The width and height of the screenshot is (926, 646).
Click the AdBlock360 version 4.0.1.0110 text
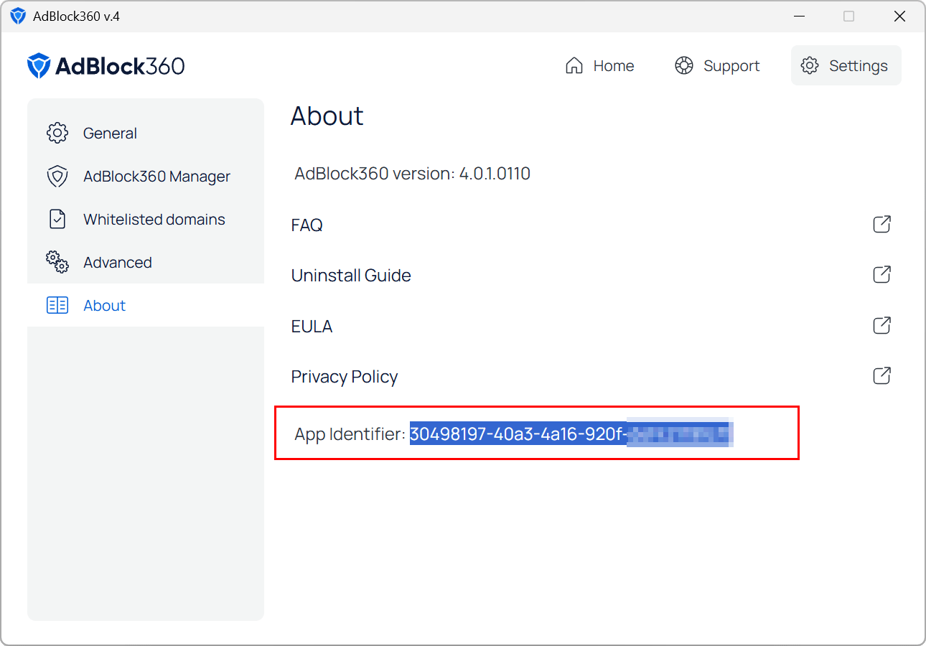tap(412, 173)
